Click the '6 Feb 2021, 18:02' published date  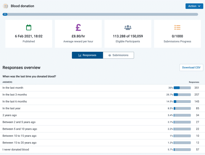[x=29, y=36]
